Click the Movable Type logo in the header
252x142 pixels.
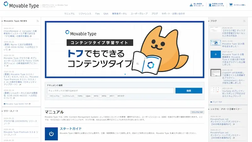(21, 5)
